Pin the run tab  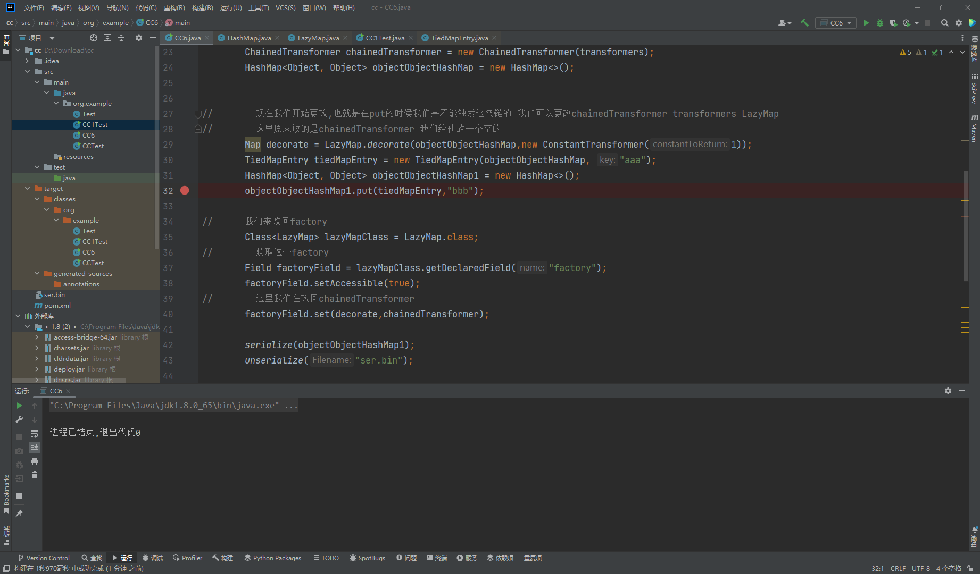pyautogui.click(x=19, y=513)
